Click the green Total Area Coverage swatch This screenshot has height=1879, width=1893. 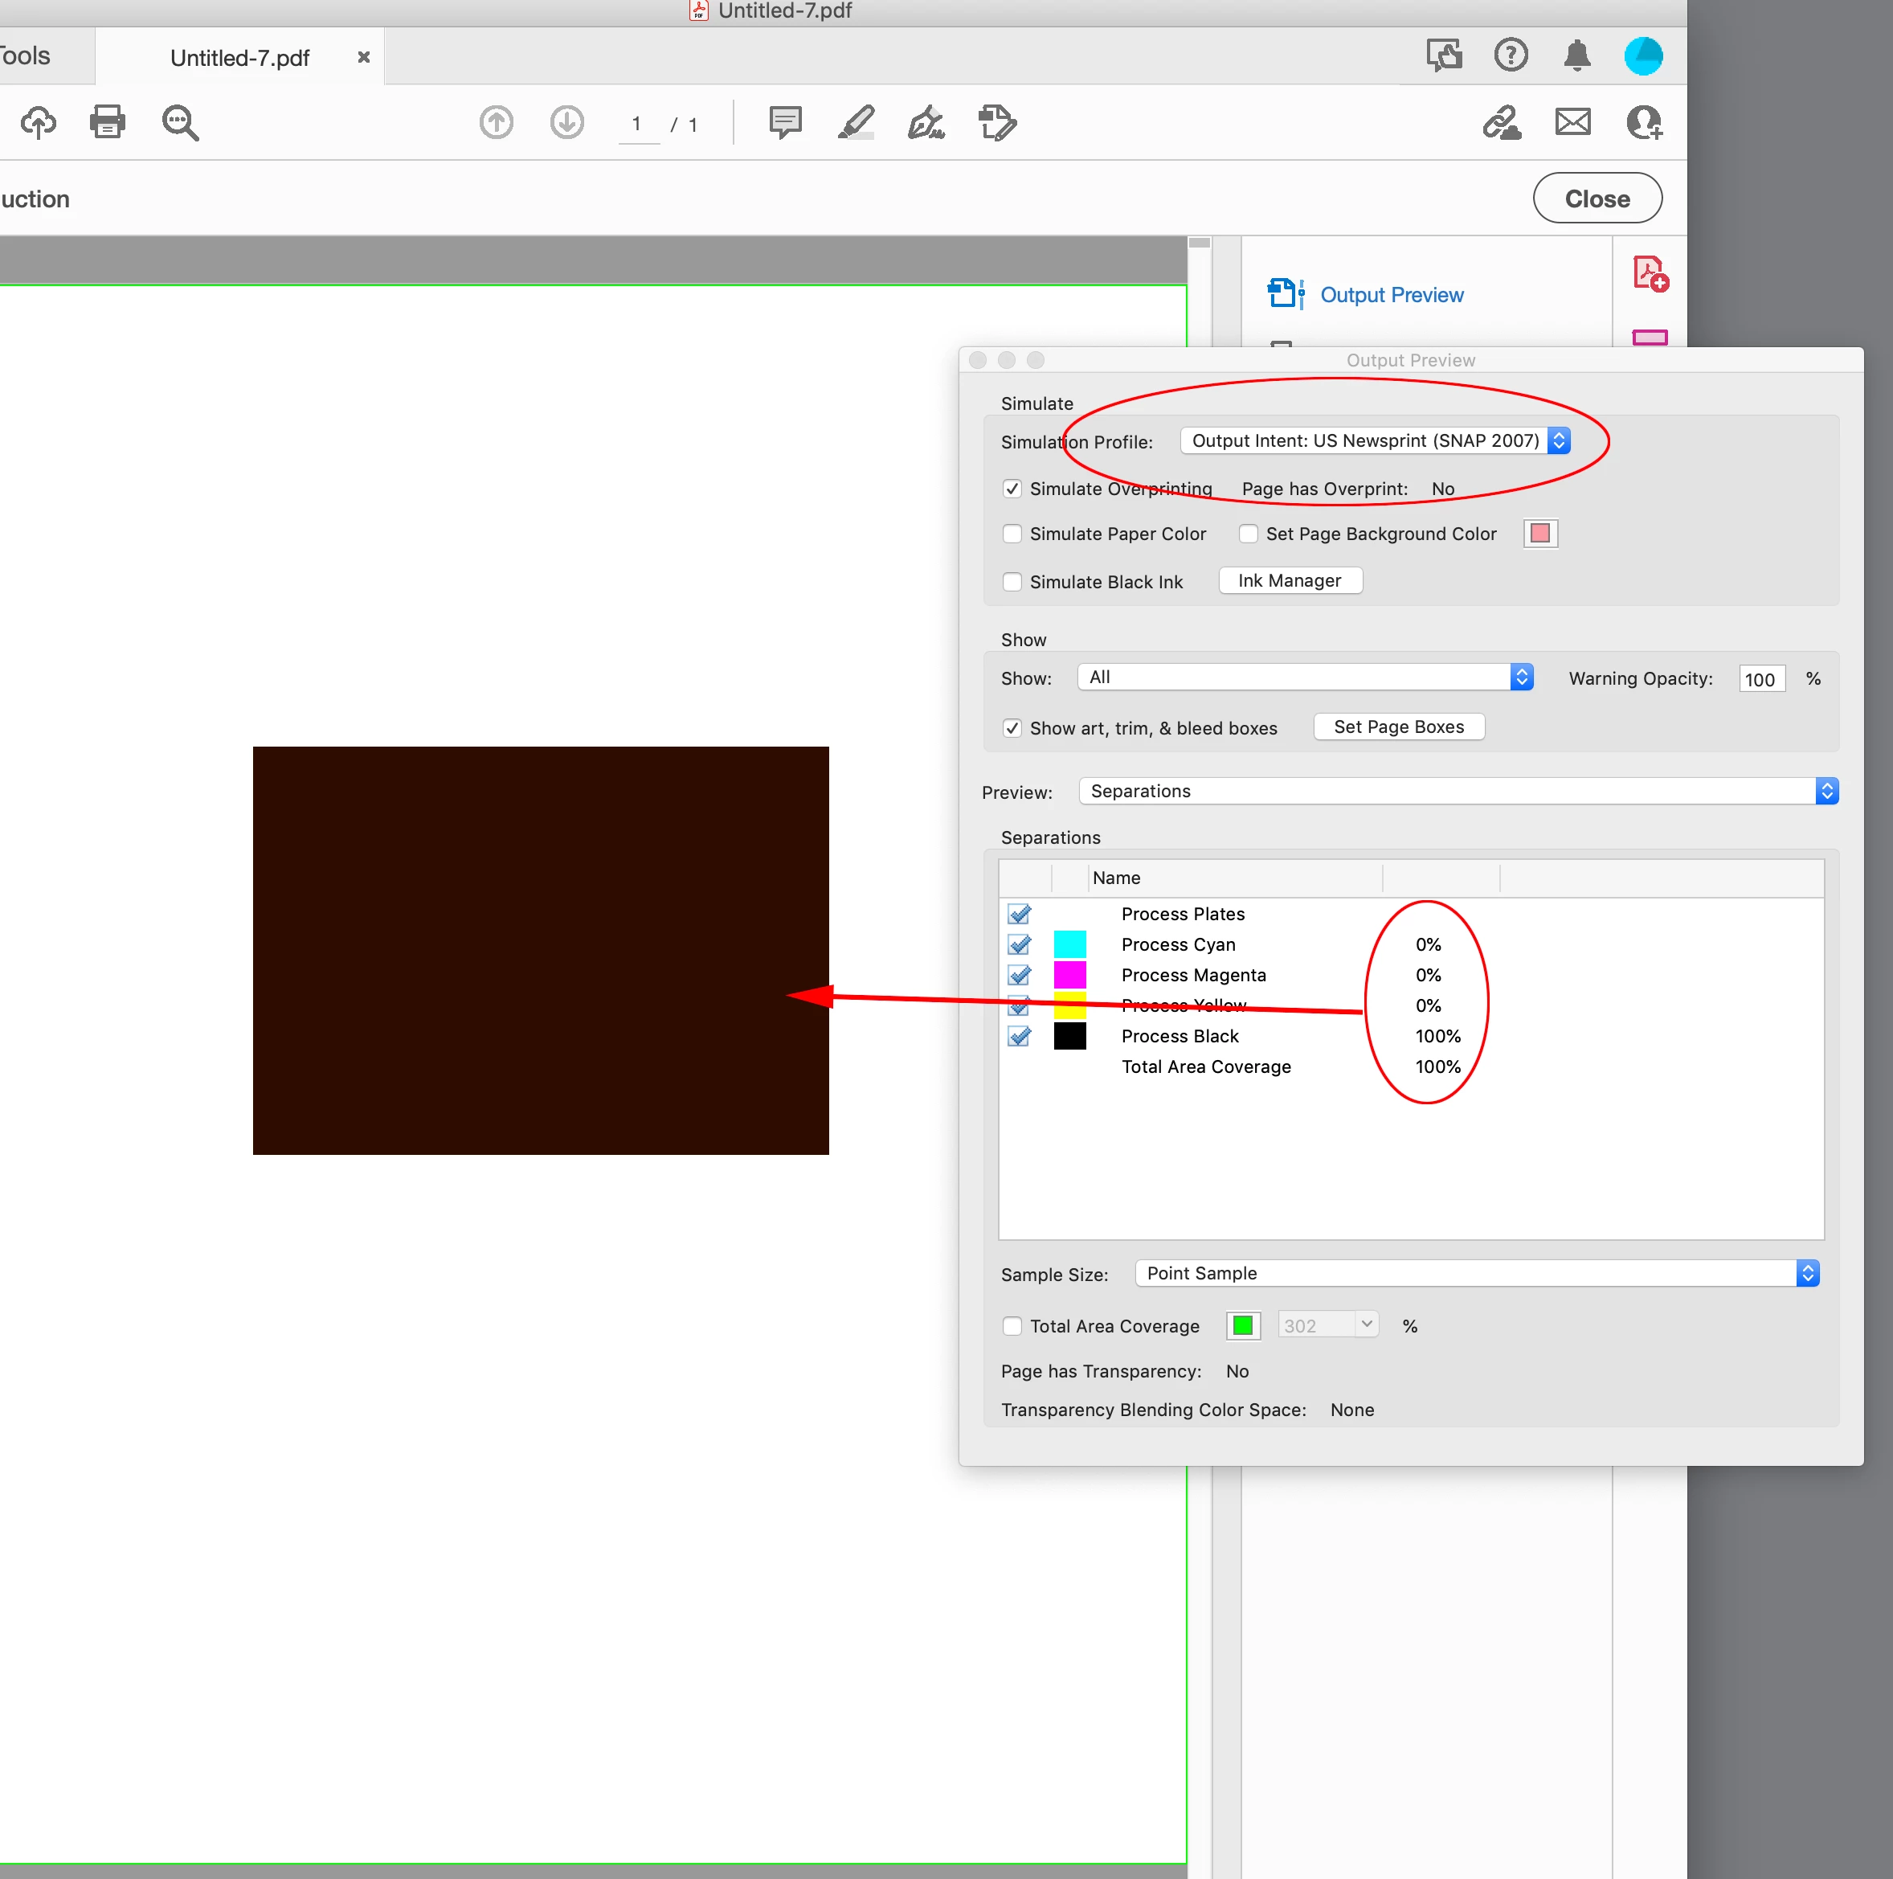point(1242,1326)
